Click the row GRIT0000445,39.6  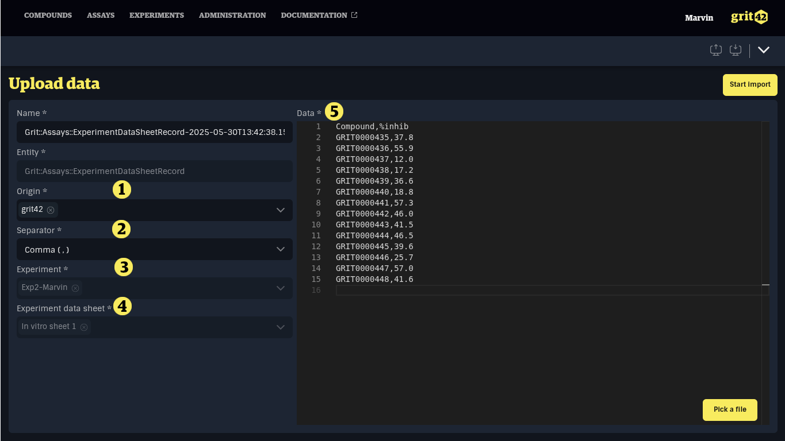[x=374, y=246]
